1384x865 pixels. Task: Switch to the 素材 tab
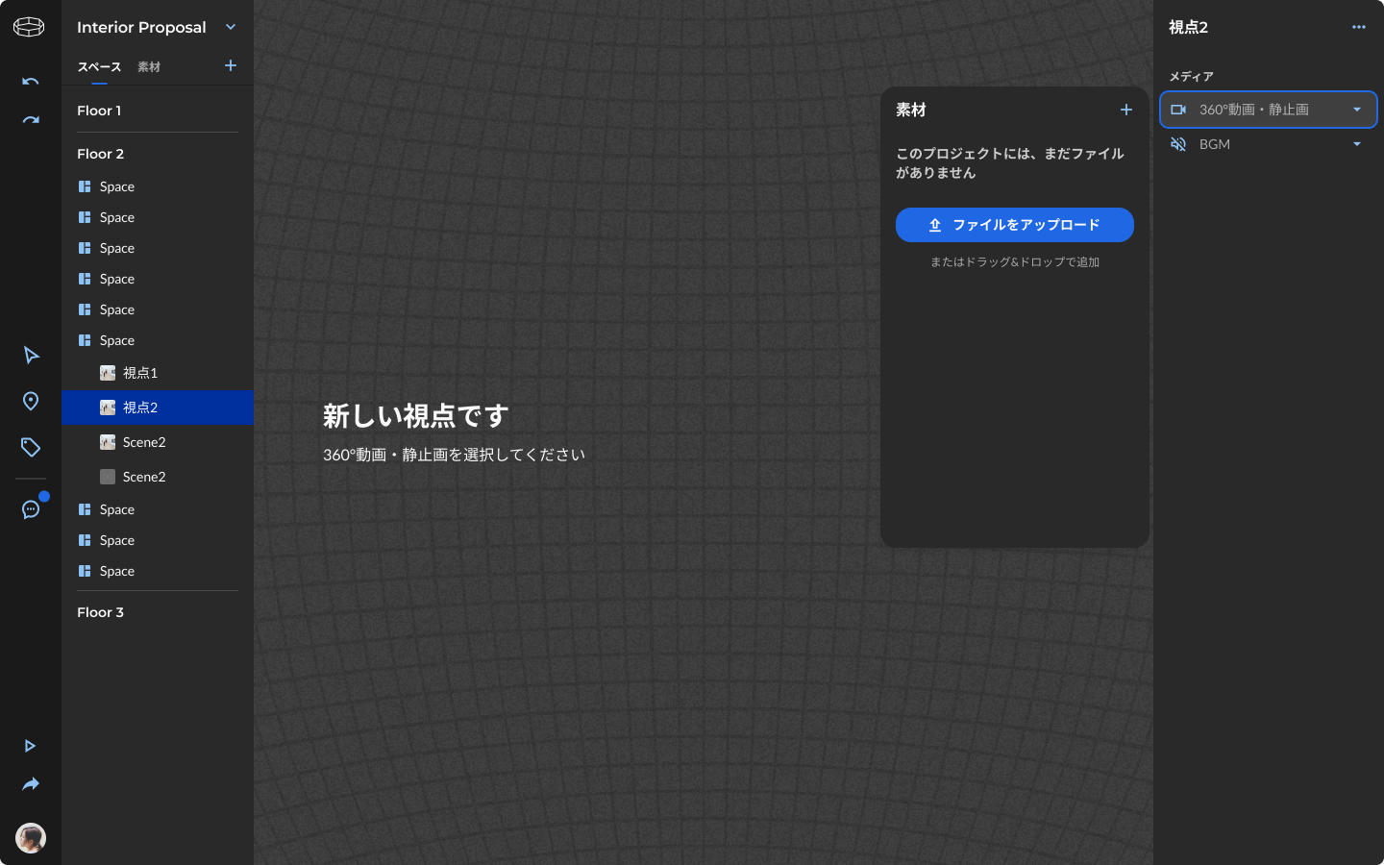[149, 66]
